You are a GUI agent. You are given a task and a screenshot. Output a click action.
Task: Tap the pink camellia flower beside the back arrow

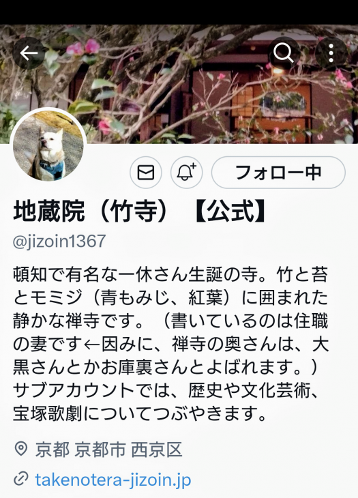coord(83,48)
